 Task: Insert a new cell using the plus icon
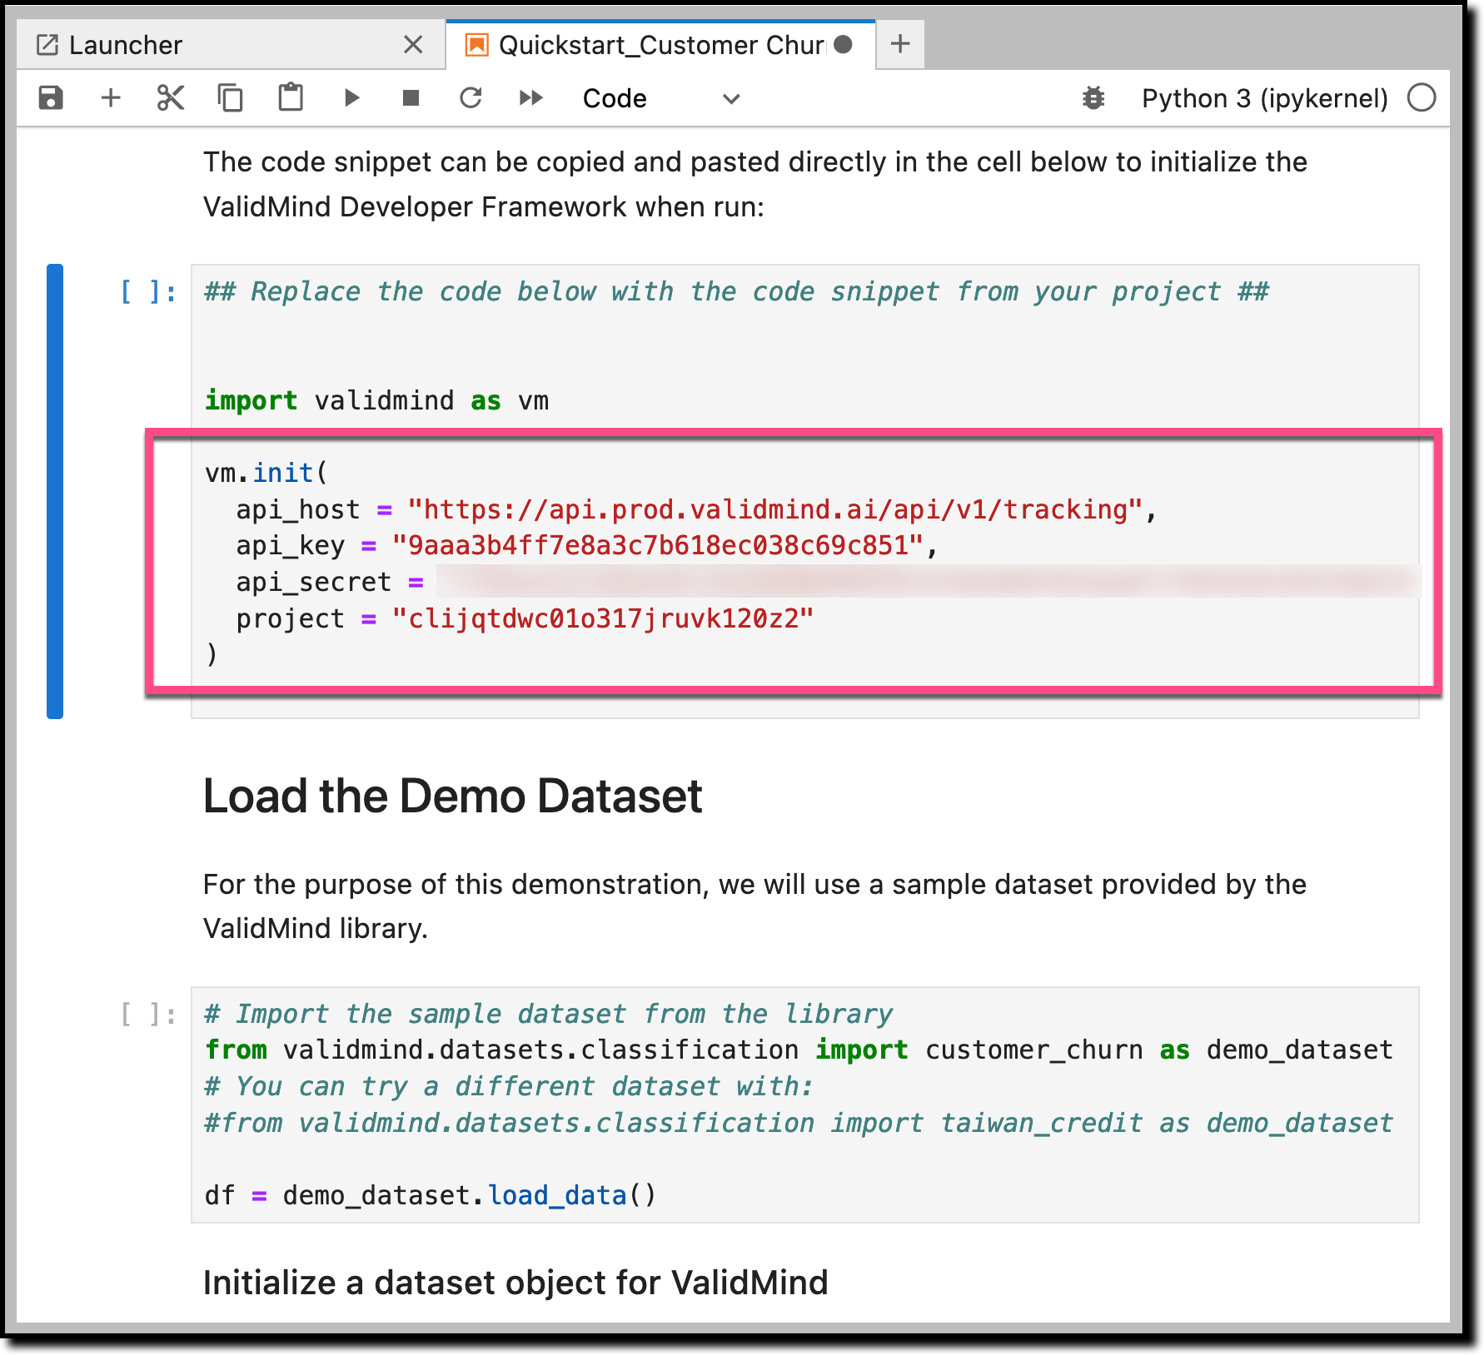[111, 98]
